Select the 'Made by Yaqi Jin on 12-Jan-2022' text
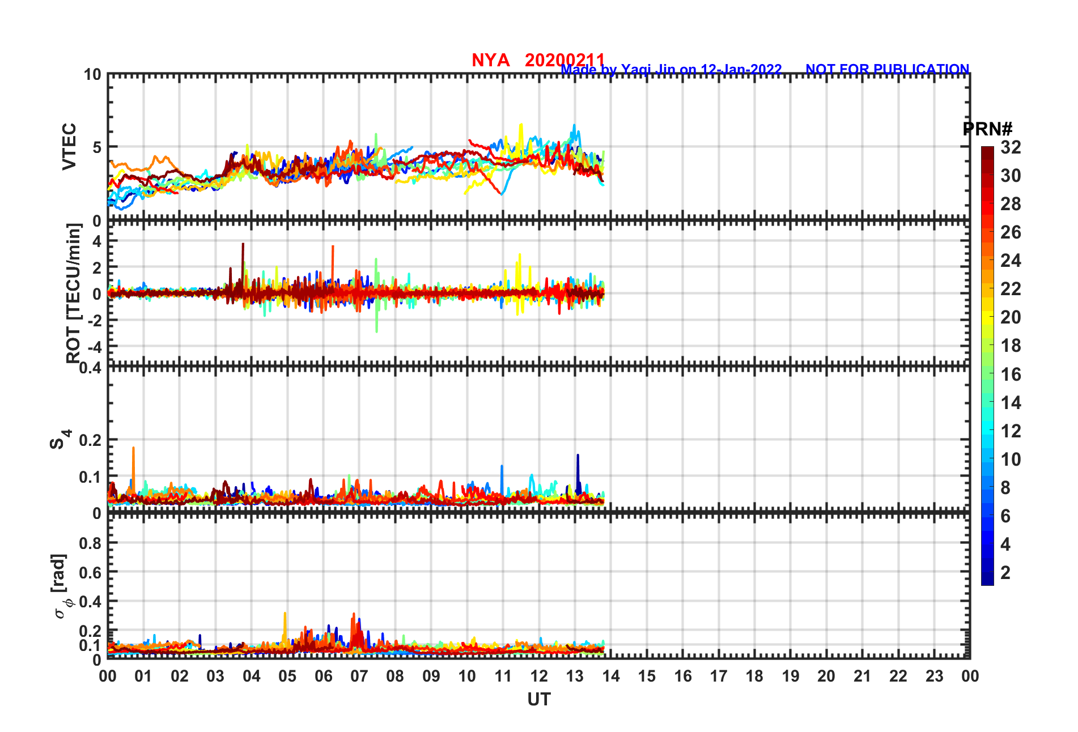This screenshot has width=1078, height=732. point(671,70)
